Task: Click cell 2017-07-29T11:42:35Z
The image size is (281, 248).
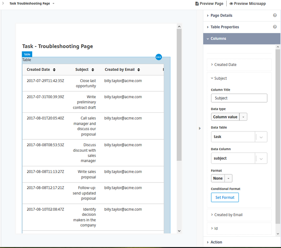Action: coord(45,81)
